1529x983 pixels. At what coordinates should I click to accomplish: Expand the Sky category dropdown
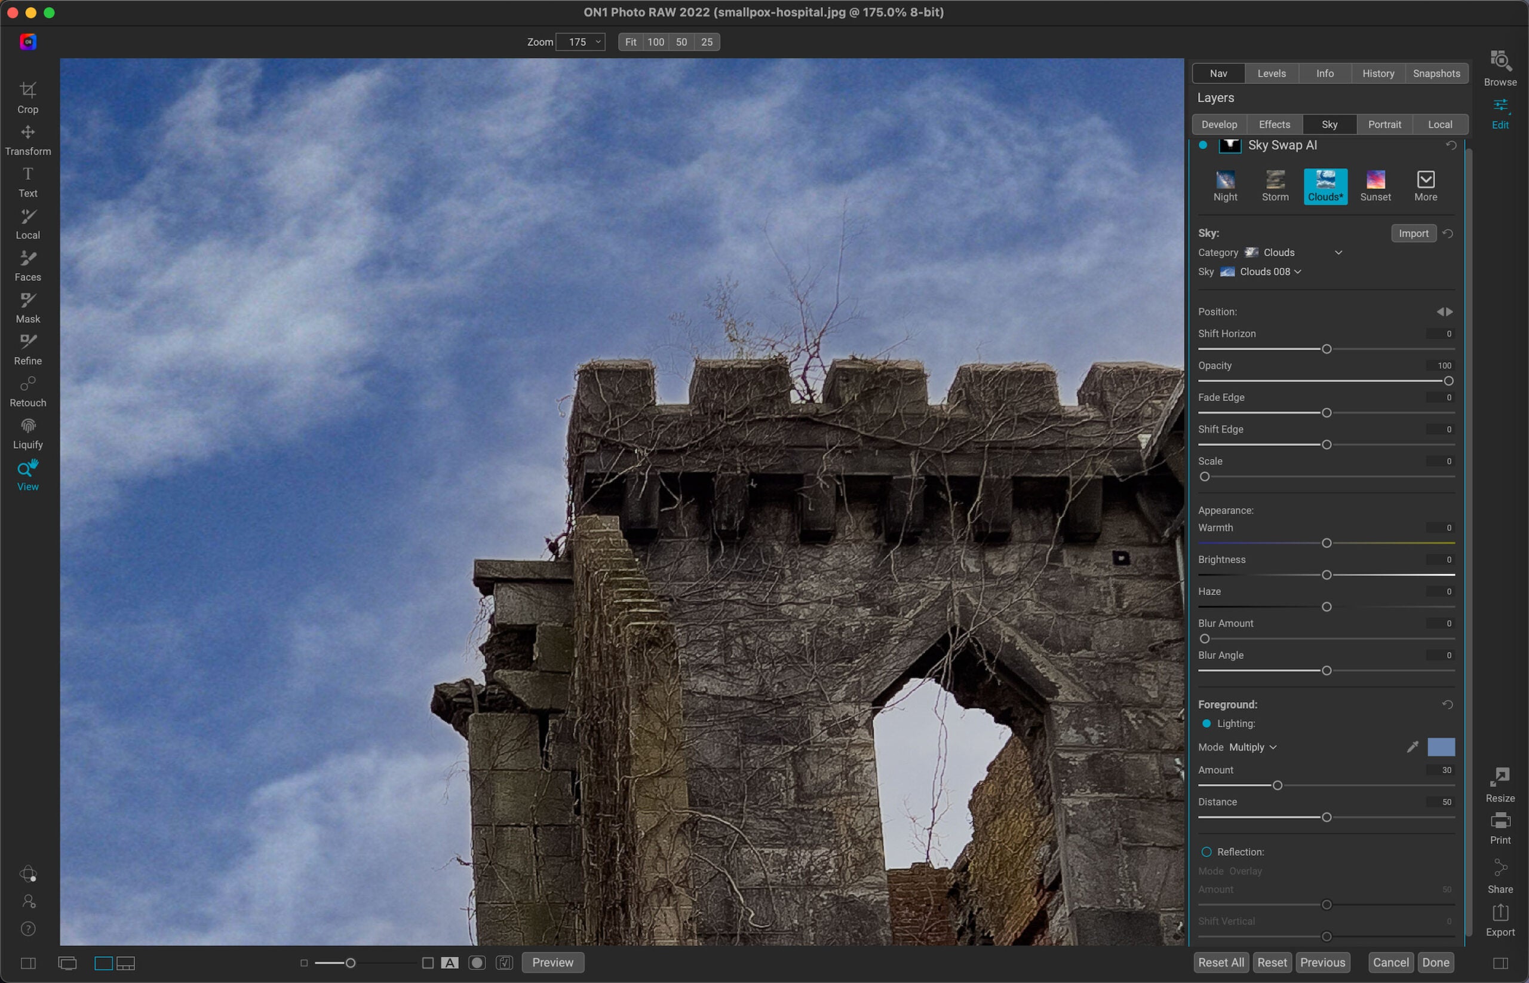[1337, 252]
